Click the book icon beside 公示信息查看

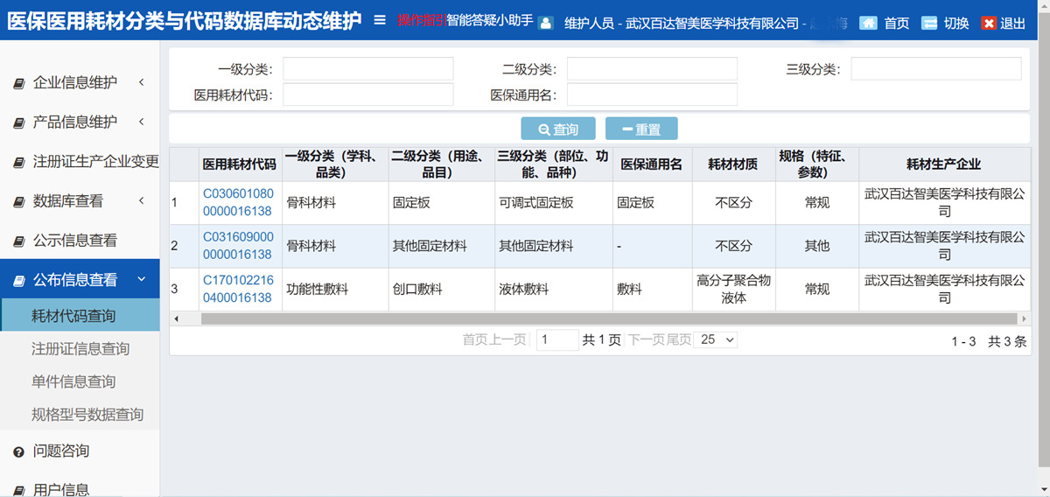click(18, 241)
